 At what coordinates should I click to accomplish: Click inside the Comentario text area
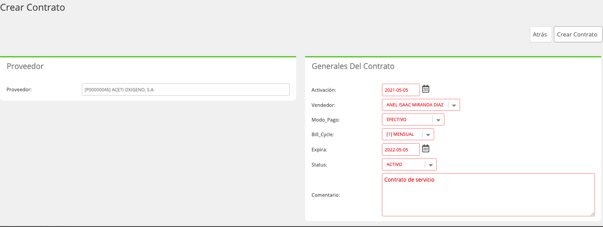coord(488,195)
